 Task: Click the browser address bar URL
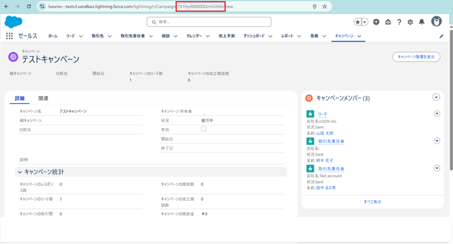pyautogui.click(x=141, y=6)
